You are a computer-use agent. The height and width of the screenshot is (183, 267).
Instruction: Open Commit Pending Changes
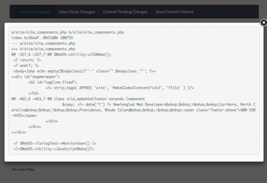tap(125, 12)
